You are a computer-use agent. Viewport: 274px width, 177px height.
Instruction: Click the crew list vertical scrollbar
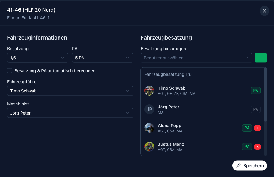[x=265, y=95]
